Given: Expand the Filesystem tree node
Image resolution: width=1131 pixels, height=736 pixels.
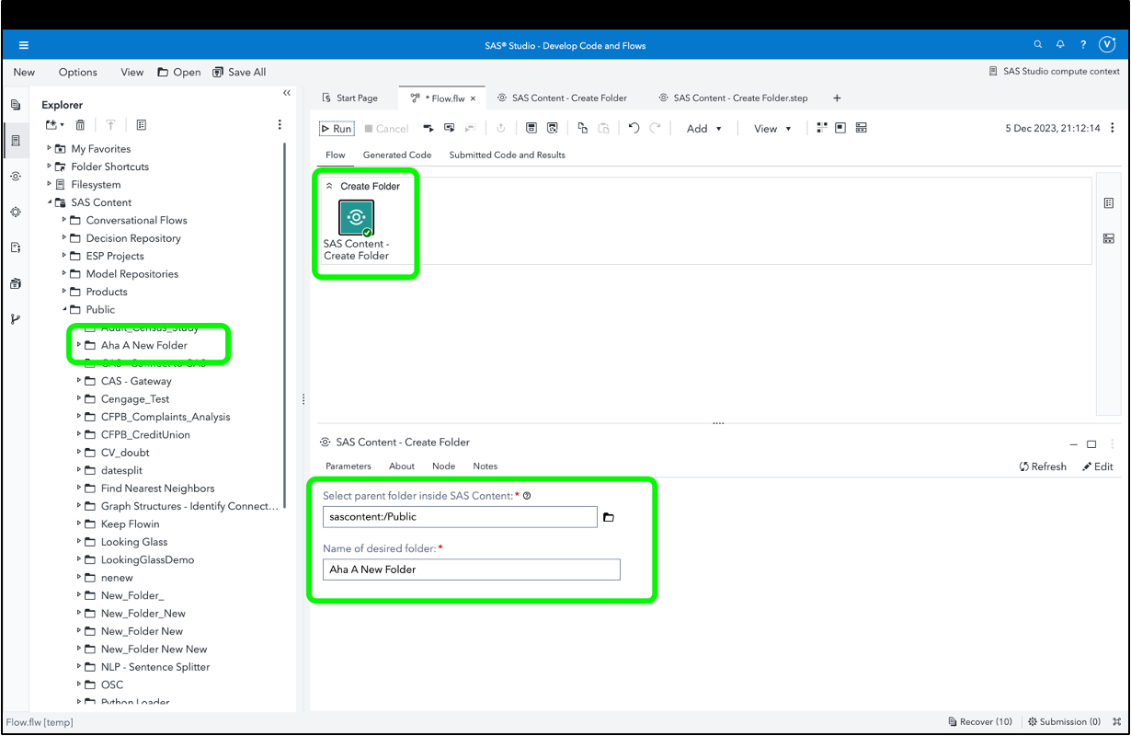Looking at the screenshot, I should (50, 184).
